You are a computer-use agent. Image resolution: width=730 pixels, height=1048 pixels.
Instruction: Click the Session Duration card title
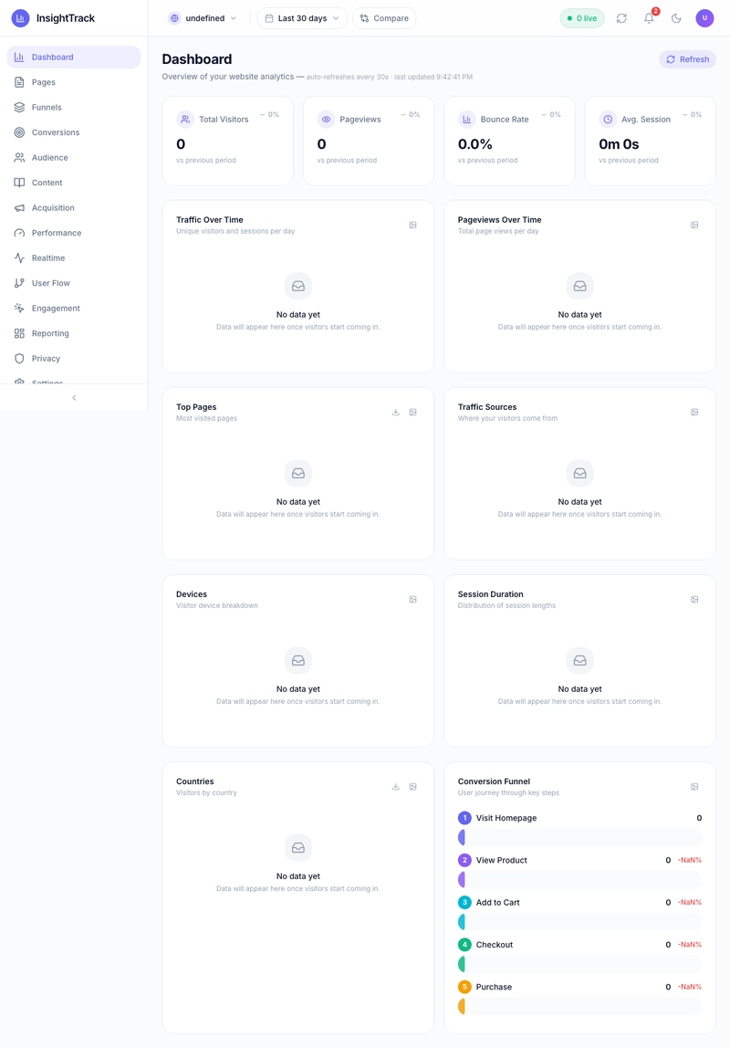click(490, 594)
